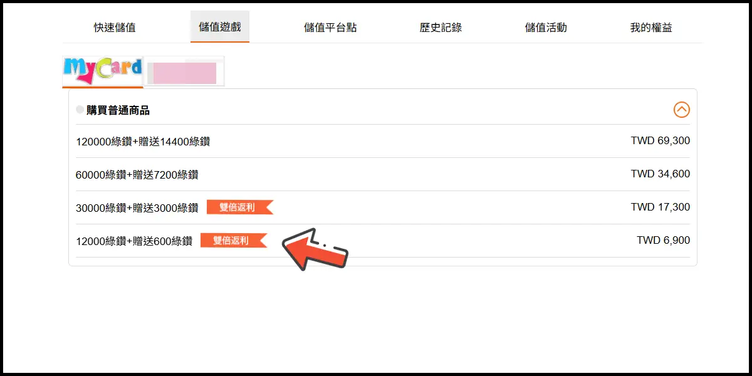Go to the 儲值平台點 tab
The image size is (752, 376).
[x=330, y=27]
